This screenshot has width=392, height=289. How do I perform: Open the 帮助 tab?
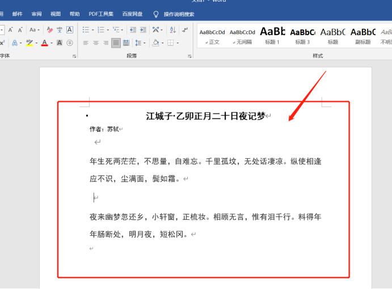coord(74,14)
